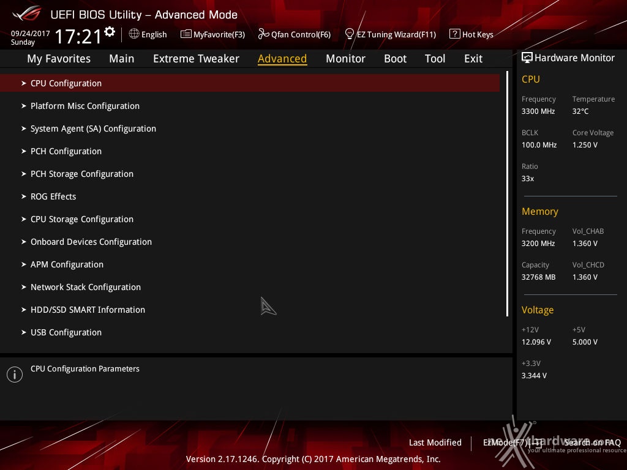The image size is (627, 470).
Task: Expand the ROG Effects arrow
Action: 24,196
